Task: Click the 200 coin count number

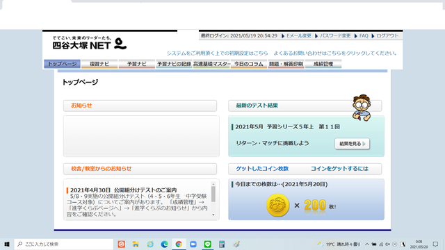Action: (x=315, y=206)
